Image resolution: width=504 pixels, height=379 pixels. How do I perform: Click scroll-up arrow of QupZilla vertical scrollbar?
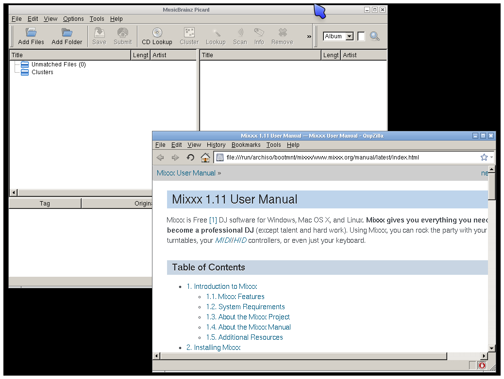491,169
